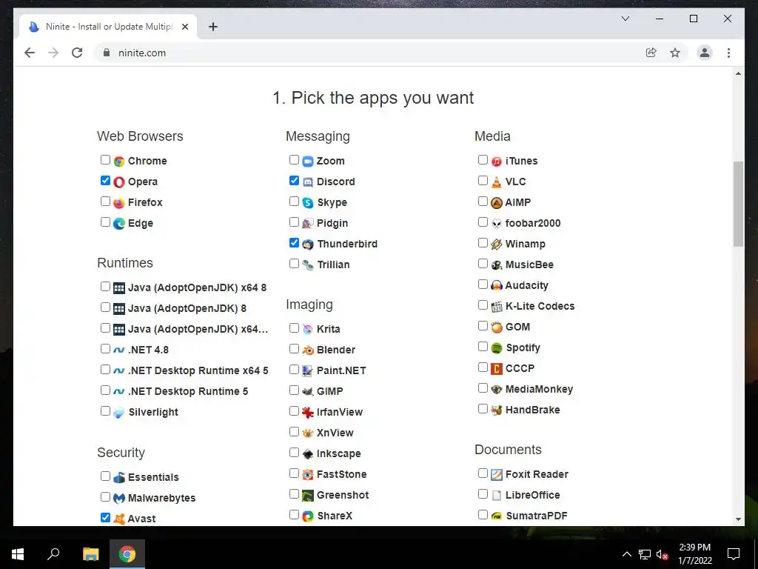Viewport: 758px width, 569px height.
Task: Click the VLC cone icon
Action: [x=497, y=182]
